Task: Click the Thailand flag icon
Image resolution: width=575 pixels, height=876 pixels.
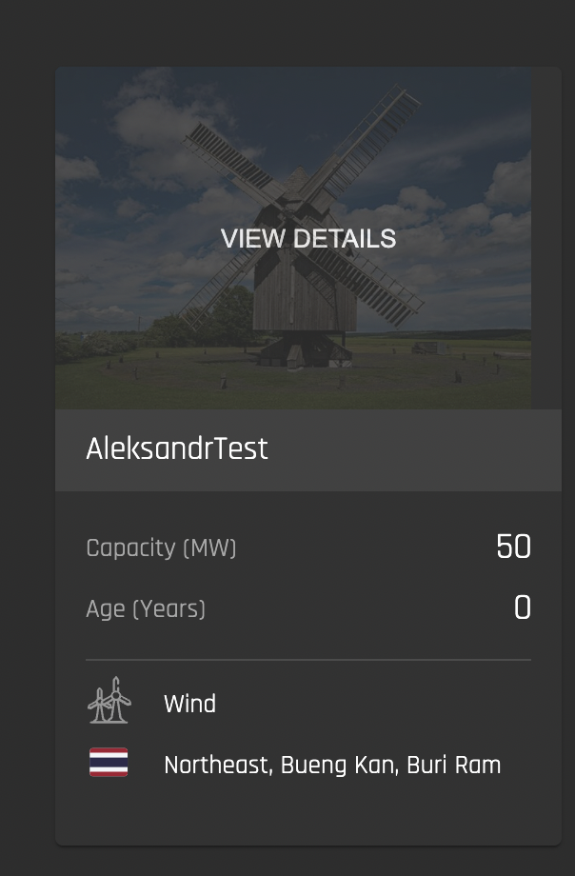Action: pyautogui.click(x=109, y=762)
